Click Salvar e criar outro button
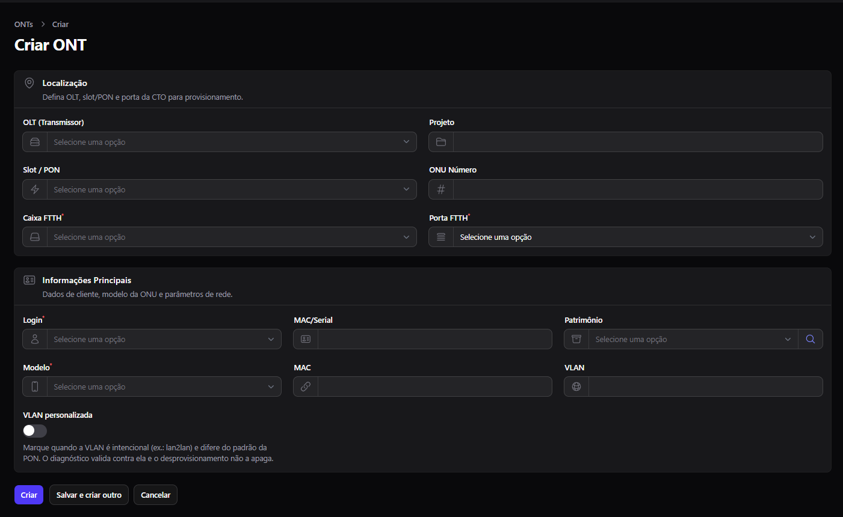The image size is (843, 517). pos(89,495)
